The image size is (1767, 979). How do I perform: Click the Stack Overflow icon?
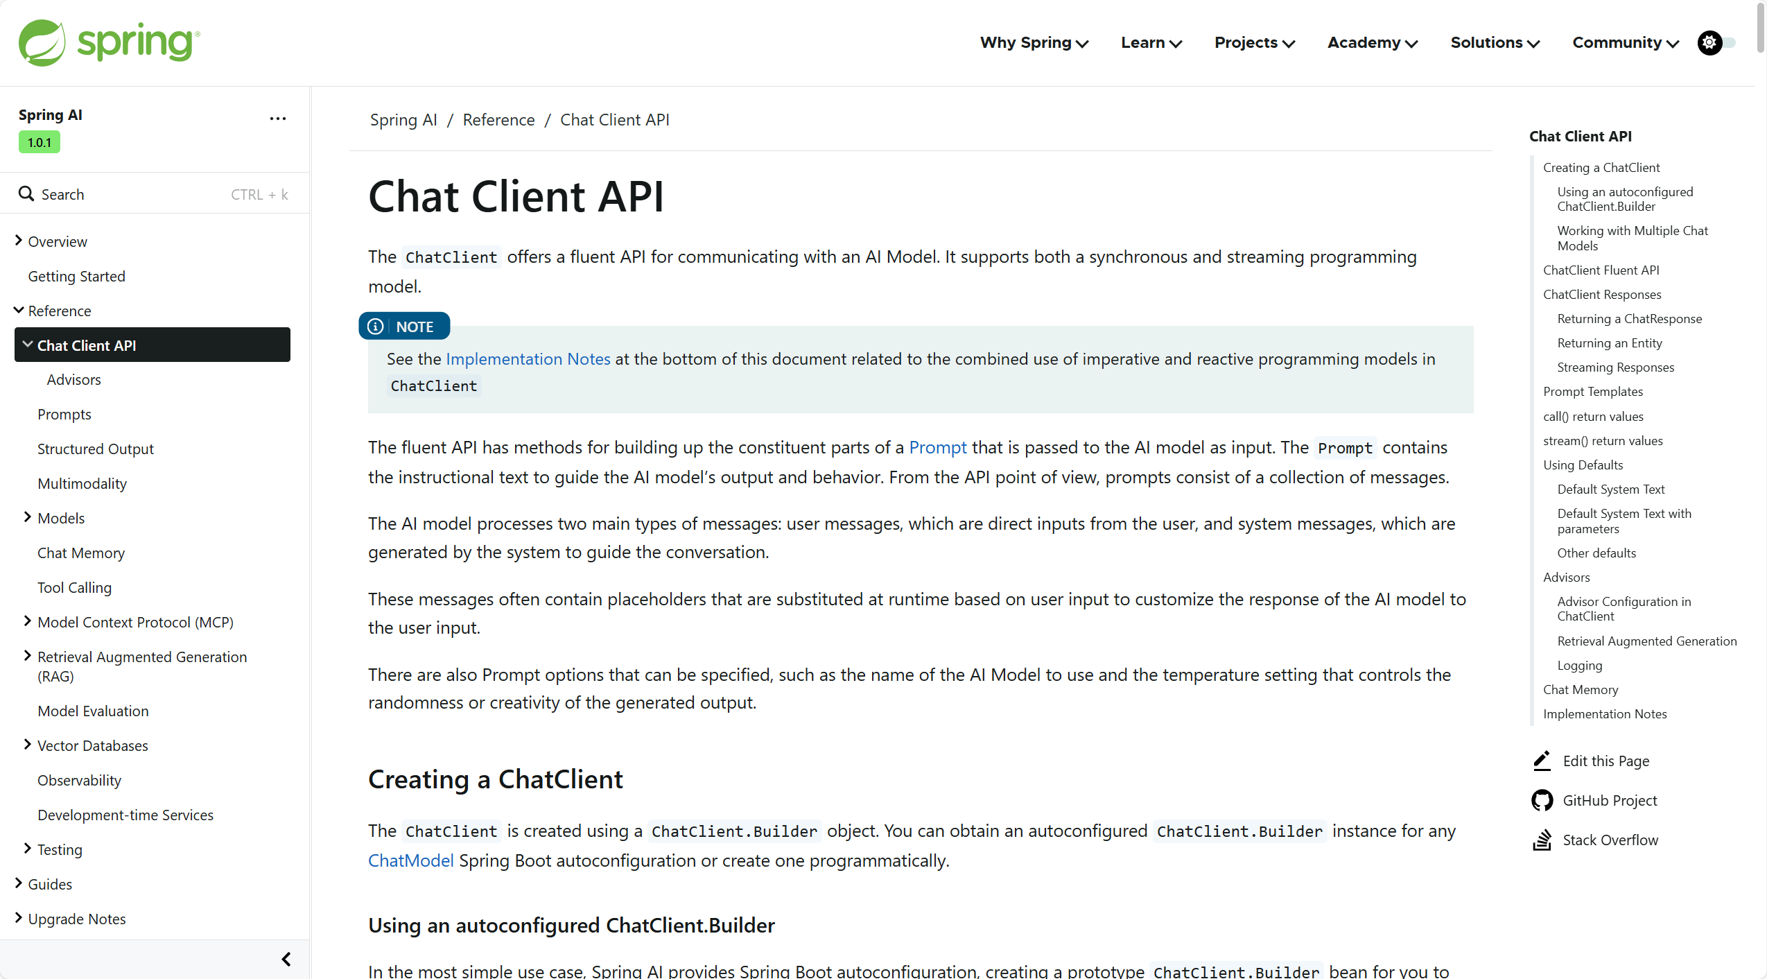click(1542, 840)
